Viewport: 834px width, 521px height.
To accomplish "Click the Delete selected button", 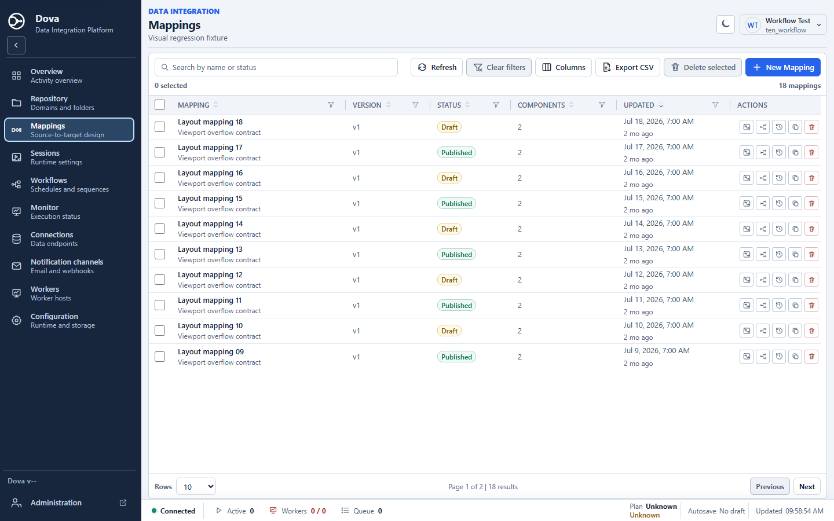I will point(703,67).
